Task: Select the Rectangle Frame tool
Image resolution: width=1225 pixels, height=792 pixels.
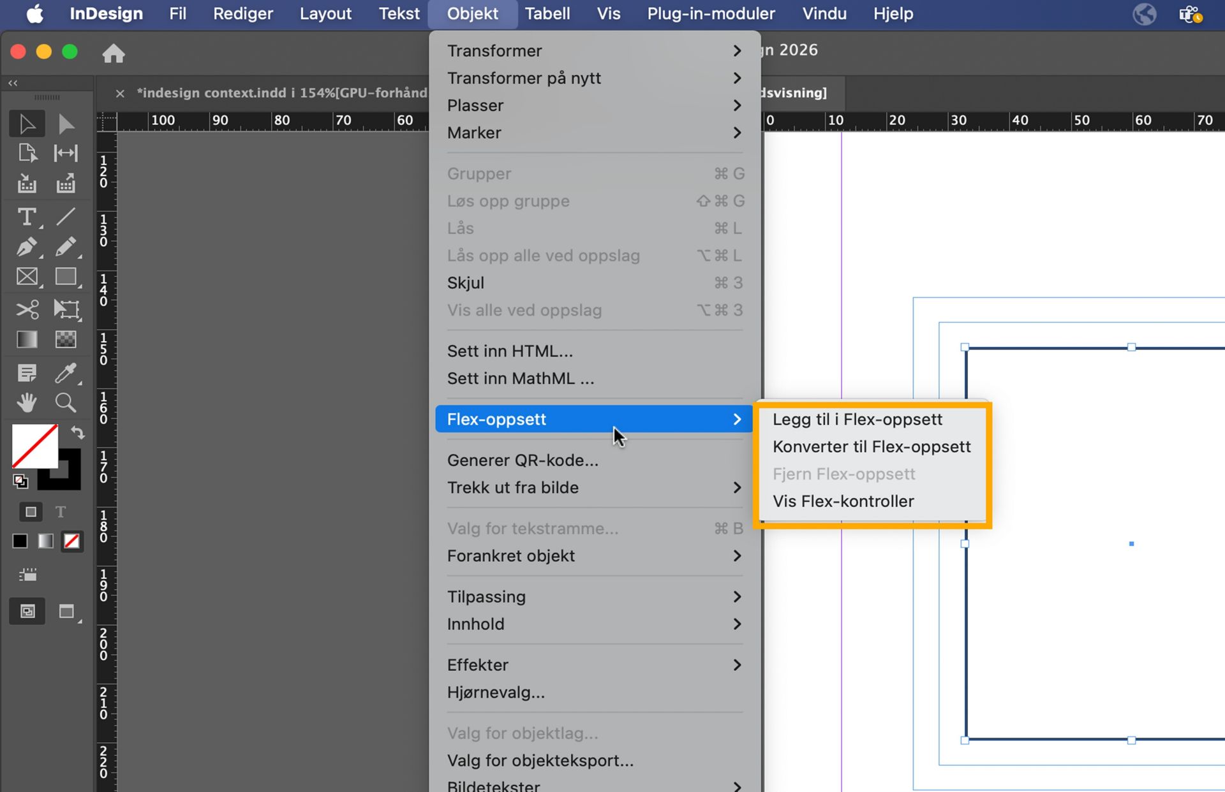Action: pos(27,276)
